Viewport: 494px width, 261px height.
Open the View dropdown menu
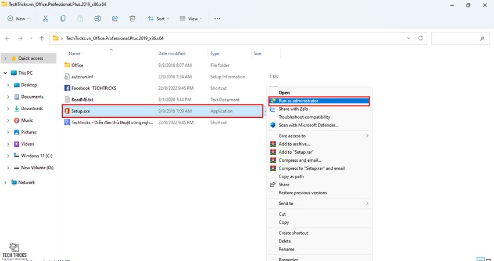(191, 19)
